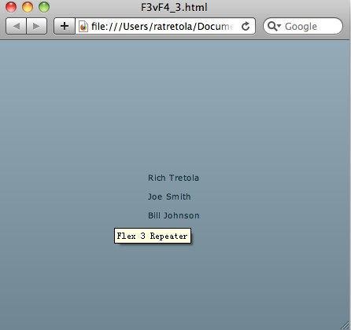Go forward with the right arrow button
Image resolution: width=351 pixels, height=330 pixels.
click(x=37, y=26)
